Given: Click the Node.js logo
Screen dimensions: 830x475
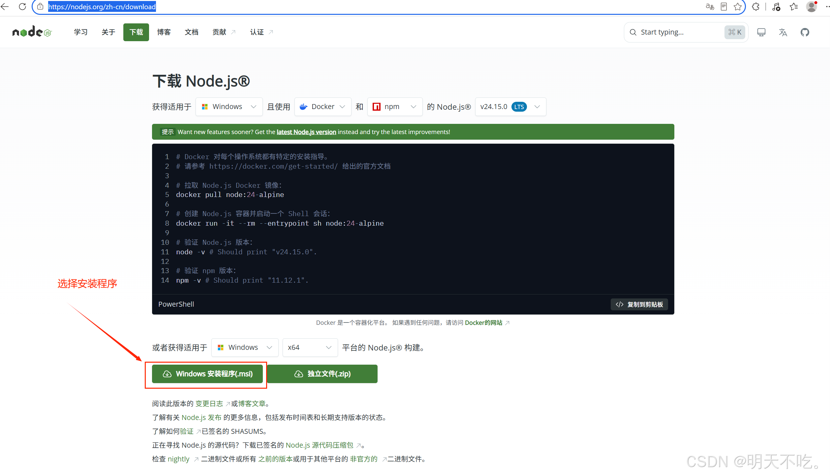Looking at the screenshot, I should [x=32, y=32].
